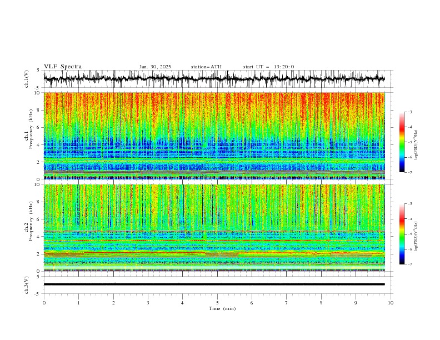Click the "Time (min)" axis label

point(222,308)
